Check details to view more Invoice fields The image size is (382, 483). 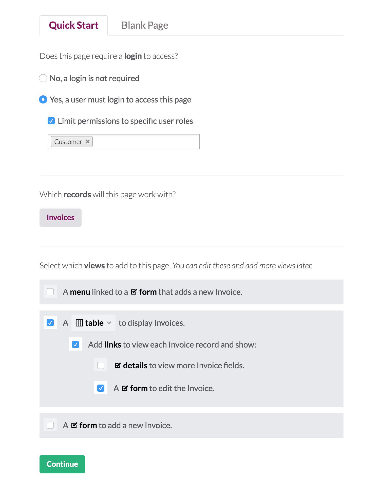point(101,366)
